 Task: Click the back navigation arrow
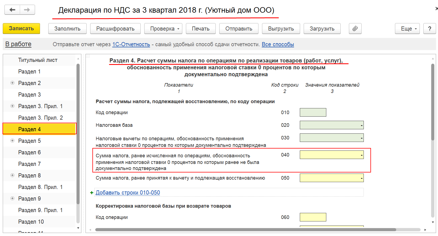12,10
